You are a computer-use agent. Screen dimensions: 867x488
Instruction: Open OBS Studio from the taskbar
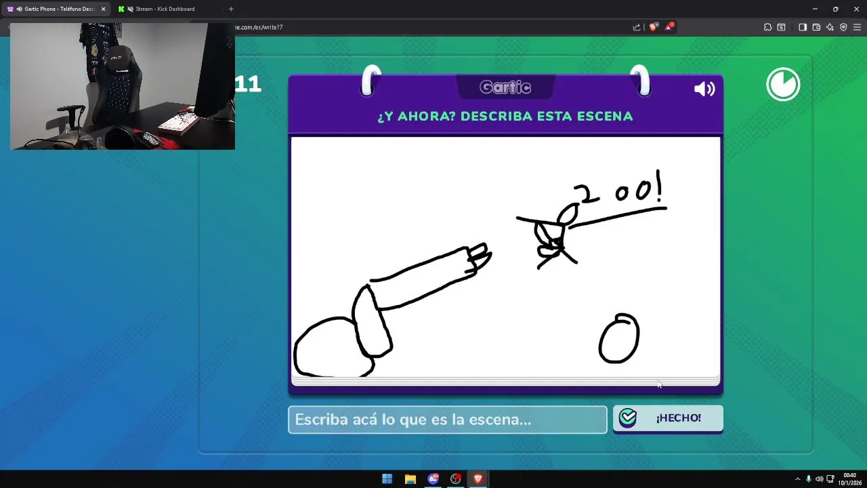click(455, 479)
